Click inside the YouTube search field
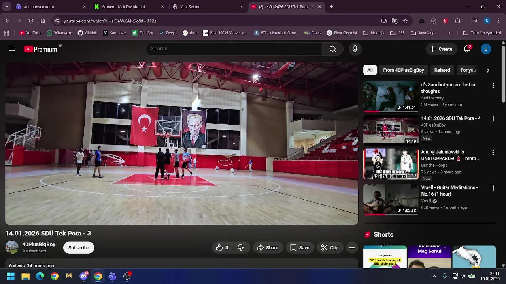Screen dimensions: 506x284 234,49
